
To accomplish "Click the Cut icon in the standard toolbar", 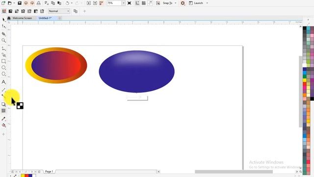I will pyautogui.click(x=47, y=3).
